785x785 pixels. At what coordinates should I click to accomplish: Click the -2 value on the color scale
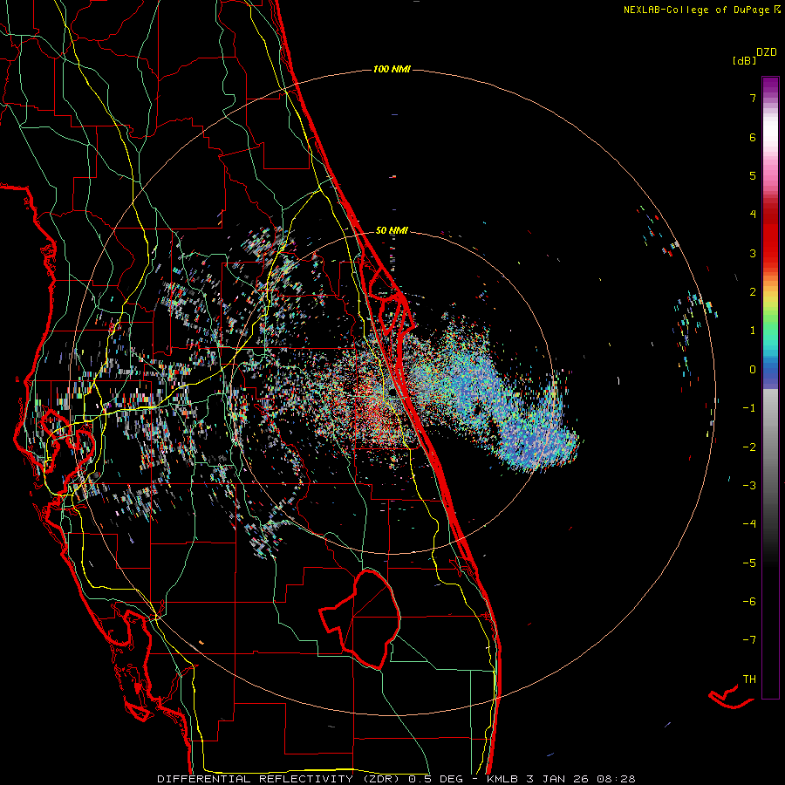coord(749,447)
